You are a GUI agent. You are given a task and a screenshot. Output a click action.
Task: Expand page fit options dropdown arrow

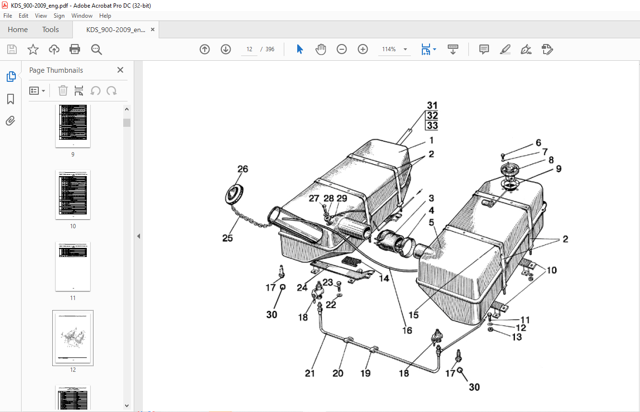pyautogui.click(x=434, y=49)
